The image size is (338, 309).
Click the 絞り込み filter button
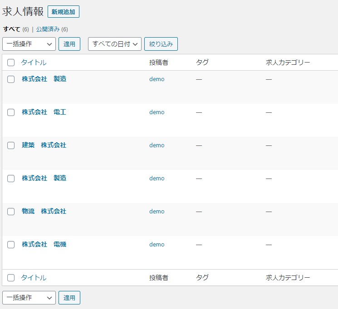pos(161,44)
